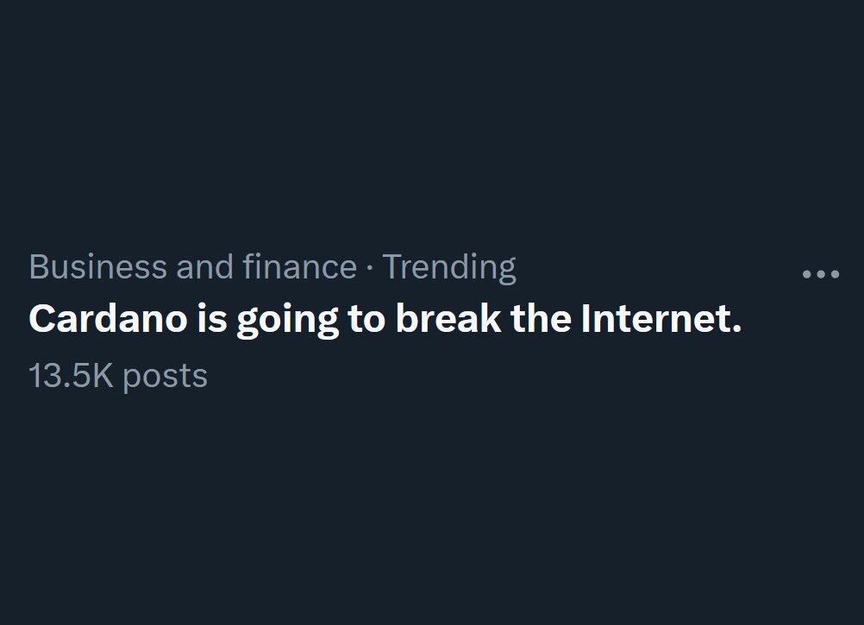Click the '13.5K posts' count
The image size is (864, 625).
pos(118,376)
